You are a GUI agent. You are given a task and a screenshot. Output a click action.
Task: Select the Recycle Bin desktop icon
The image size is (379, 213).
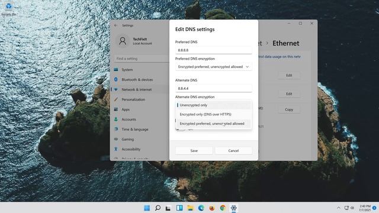click(9, 9)
